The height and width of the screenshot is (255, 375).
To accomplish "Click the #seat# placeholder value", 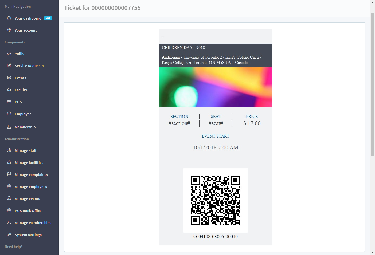I will pos(216,123).
